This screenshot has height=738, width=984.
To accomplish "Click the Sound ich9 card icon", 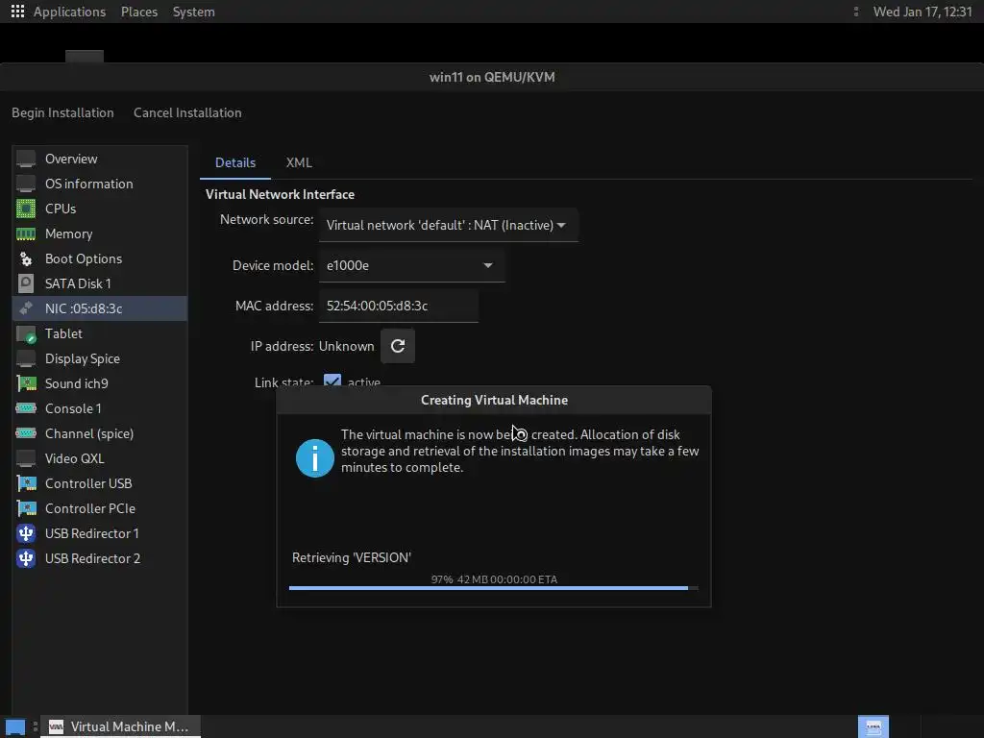I will 26,383.
